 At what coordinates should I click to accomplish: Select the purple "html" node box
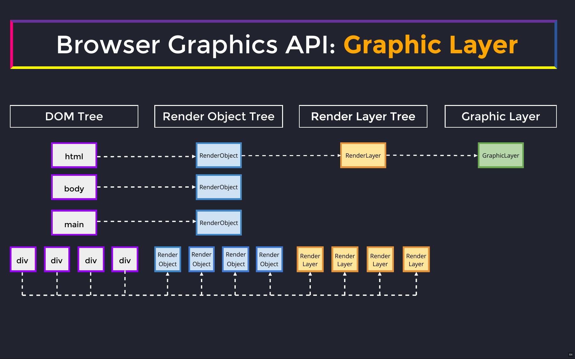(74, 155)
